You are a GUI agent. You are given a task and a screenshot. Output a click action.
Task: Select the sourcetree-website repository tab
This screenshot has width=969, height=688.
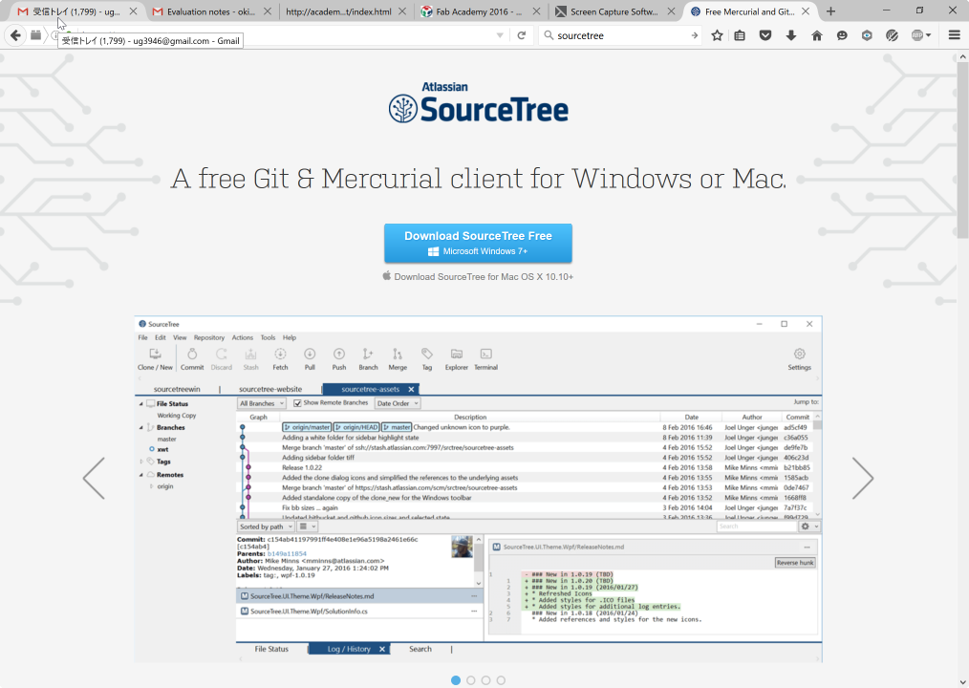pyautogui.click(x=270, y=389)
